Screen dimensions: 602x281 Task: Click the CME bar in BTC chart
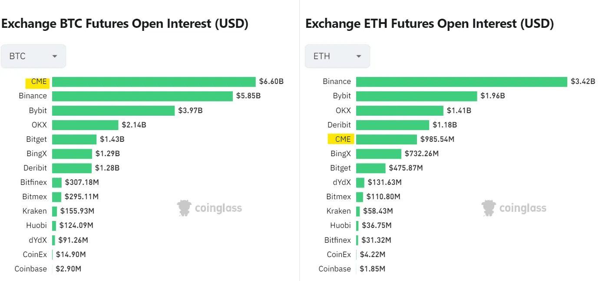click(154, 82)
